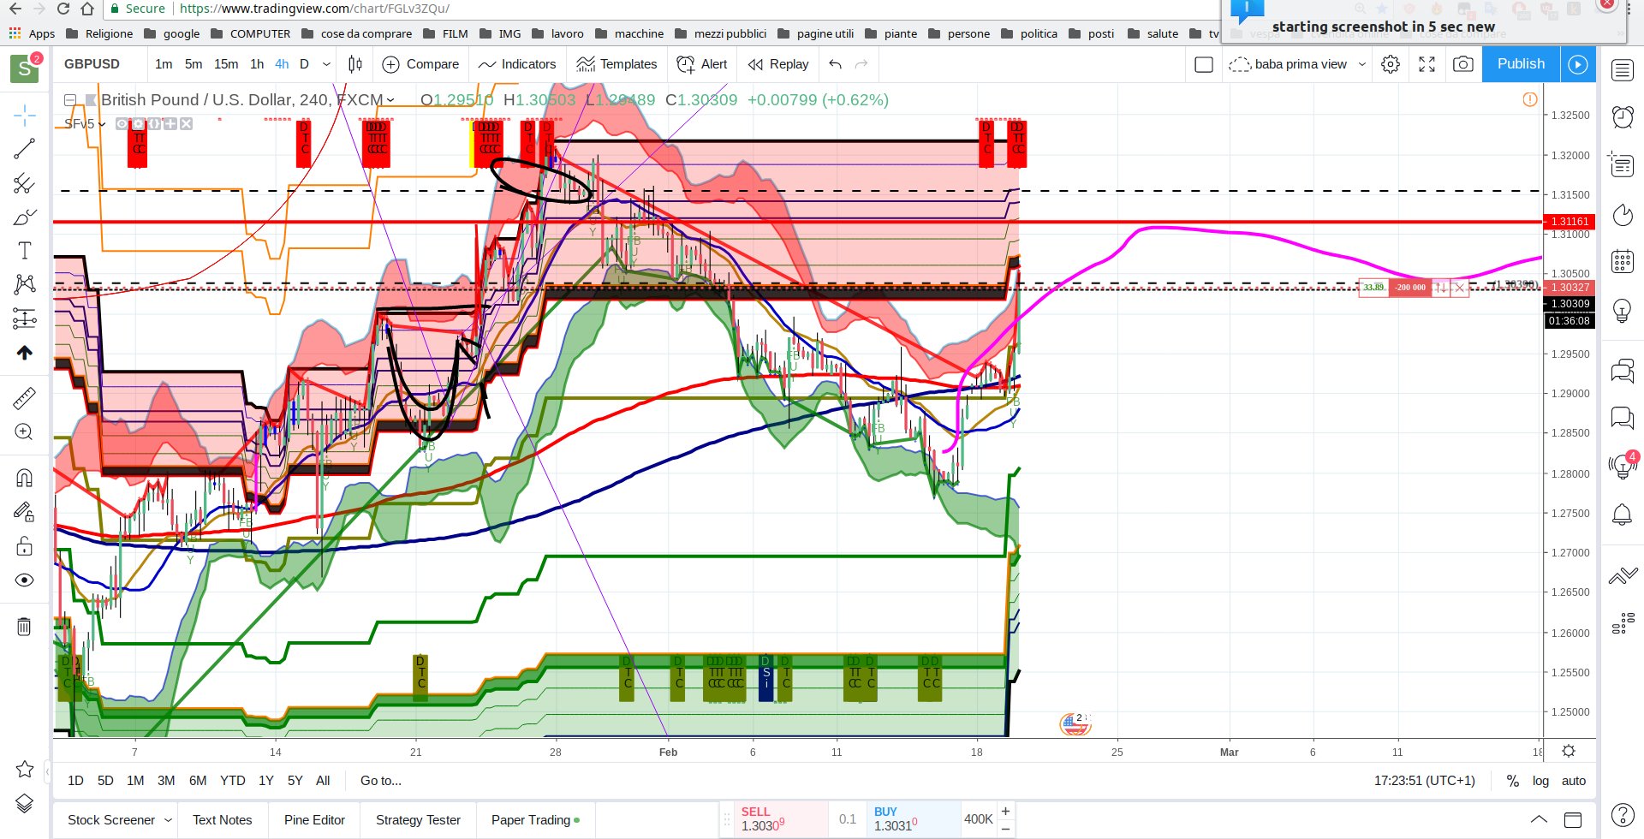Click the zoom in magnifier tool

click(x=25, y=431)
